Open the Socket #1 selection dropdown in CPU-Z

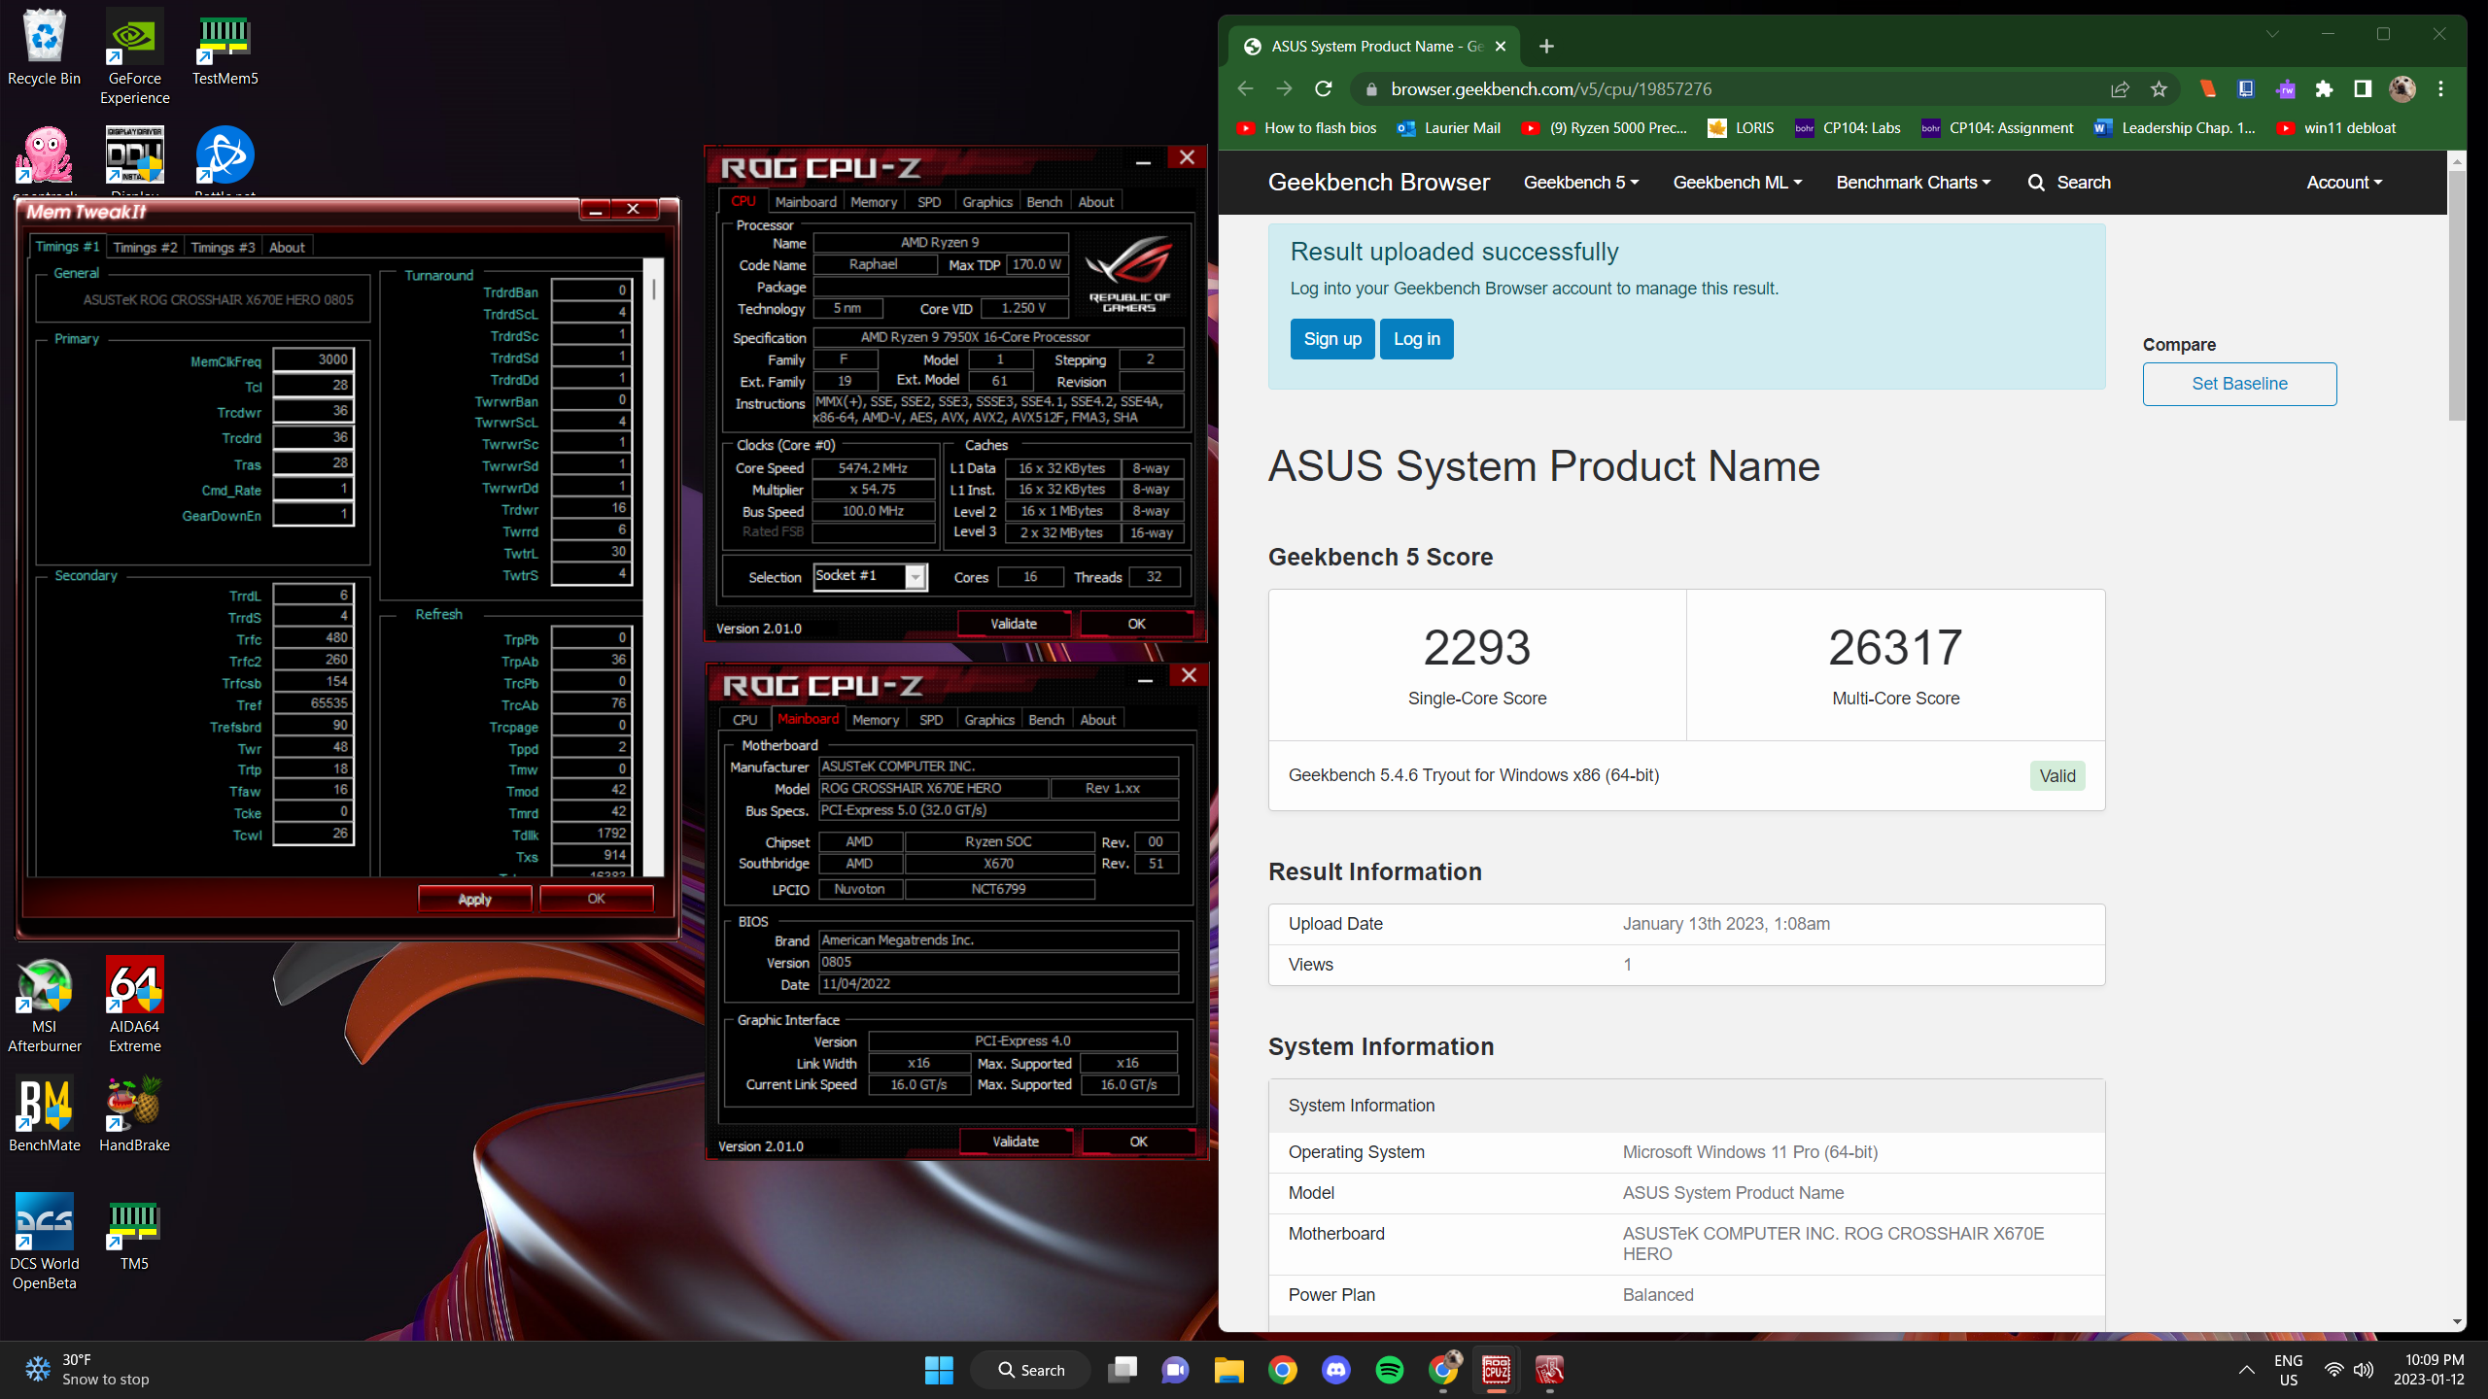pyautogui.click(x=870, y=577)
